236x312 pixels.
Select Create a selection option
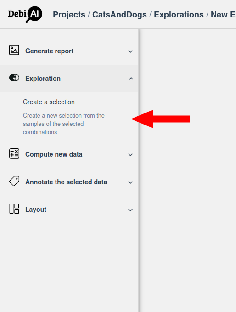click(49, 102)
